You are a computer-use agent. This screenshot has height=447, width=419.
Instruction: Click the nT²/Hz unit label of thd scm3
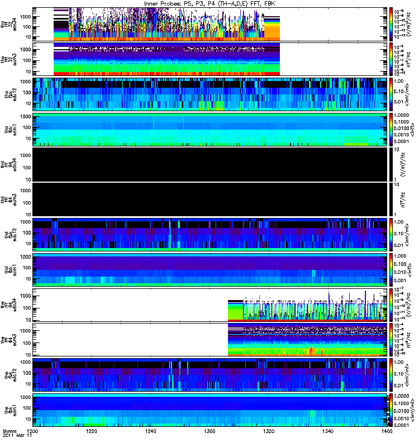click(403, 199)
